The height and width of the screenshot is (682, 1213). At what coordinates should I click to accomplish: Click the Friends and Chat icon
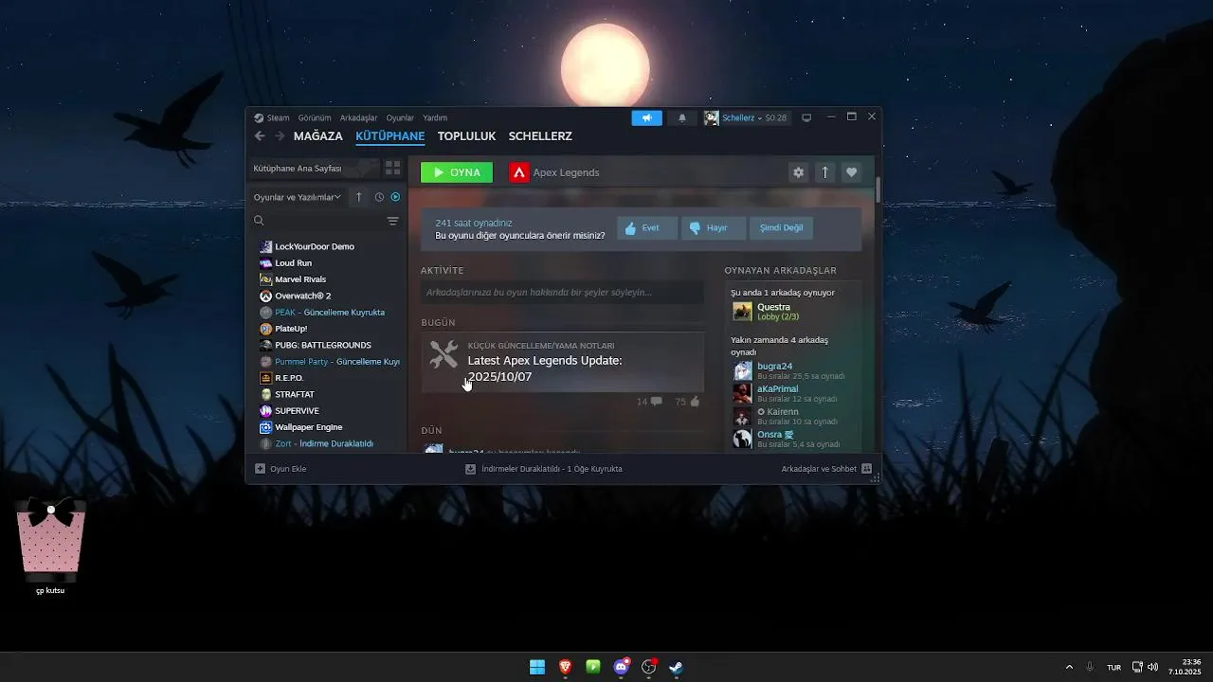pos(866,469)
